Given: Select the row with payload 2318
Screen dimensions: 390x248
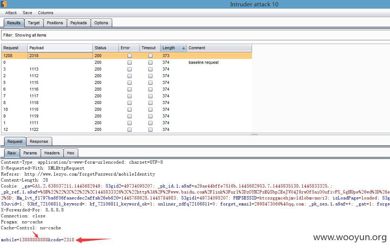Looking at the screenshot, I should [x=127, y=56].
